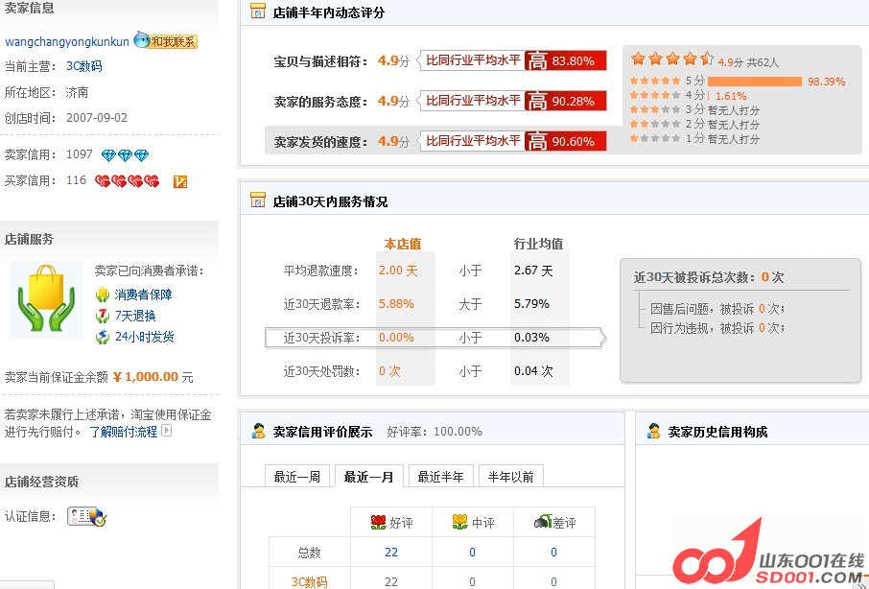Click the 好评 count 22 in totals row
869x589 pixels.
[391, 552]
